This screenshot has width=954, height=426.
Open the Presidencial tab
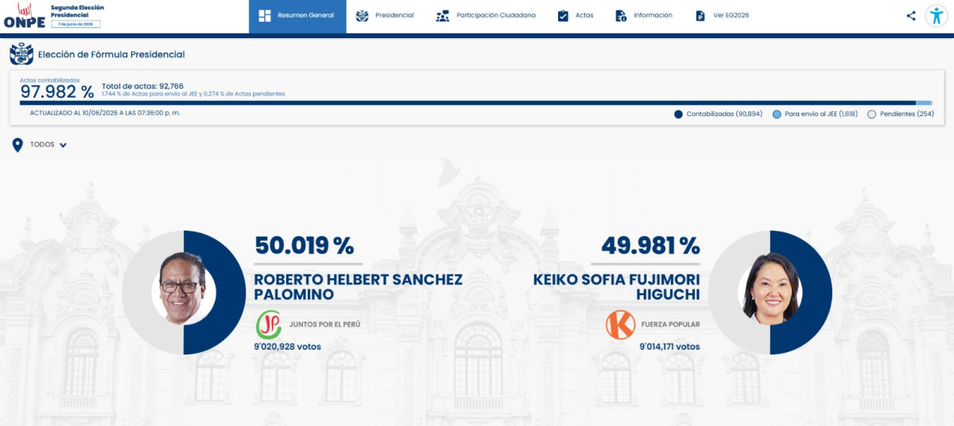[x=385, y=16]
